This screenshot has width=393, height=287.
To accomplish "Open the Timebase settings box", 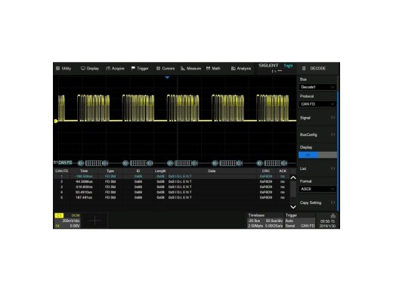I will point(265,221).
